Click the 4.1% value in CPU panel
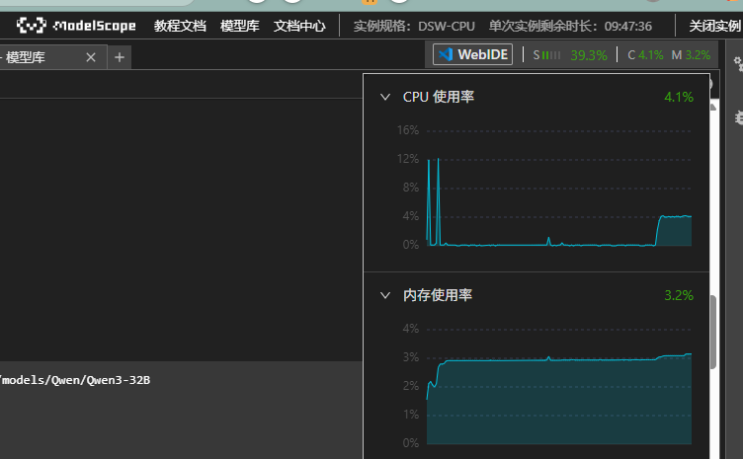743x459 pixels. click(x=679, y=97)
